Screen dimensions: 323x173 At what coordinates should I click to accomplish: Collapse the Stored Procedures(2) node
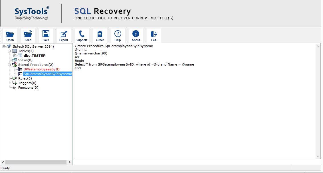coord(9,65)
